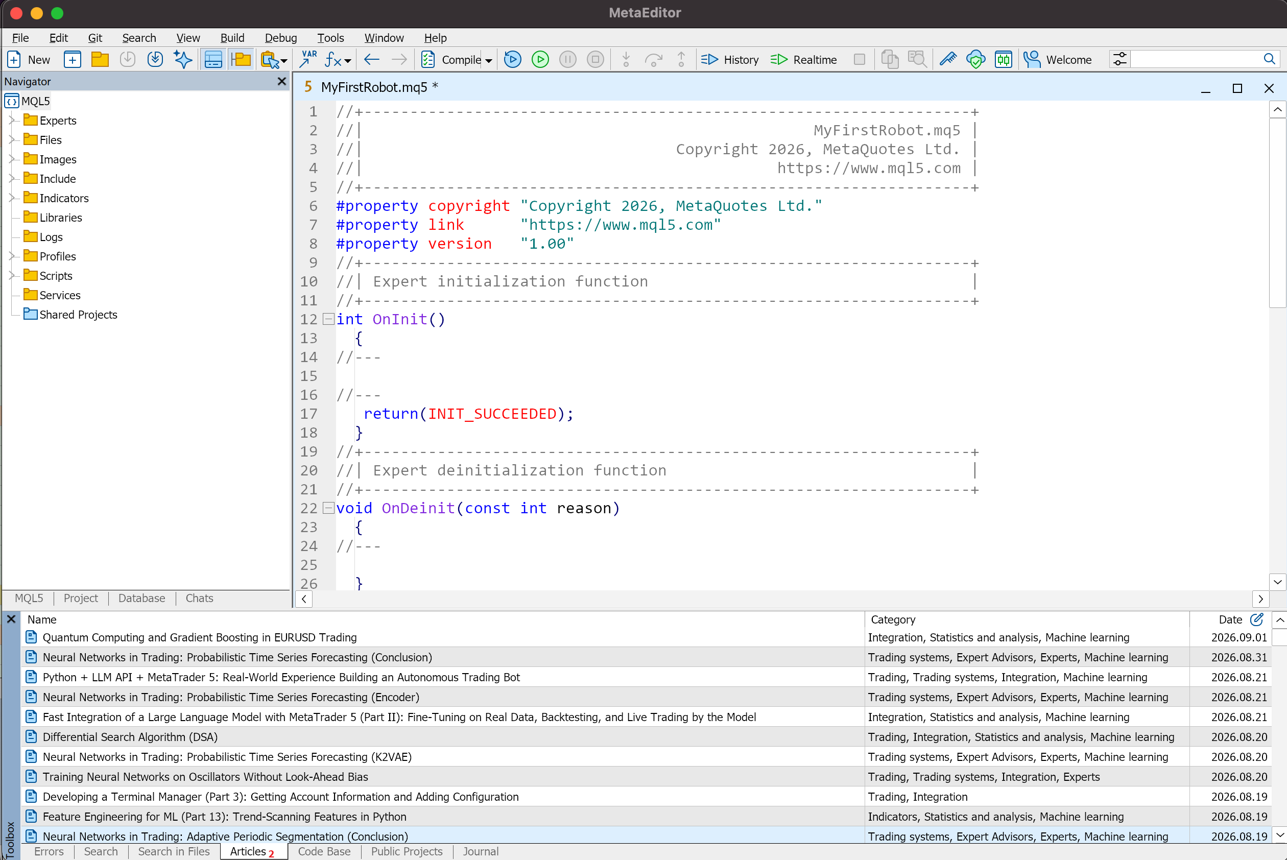1287x860 pixels.
Task: Expand the Profiles folder
Action: 12,256
